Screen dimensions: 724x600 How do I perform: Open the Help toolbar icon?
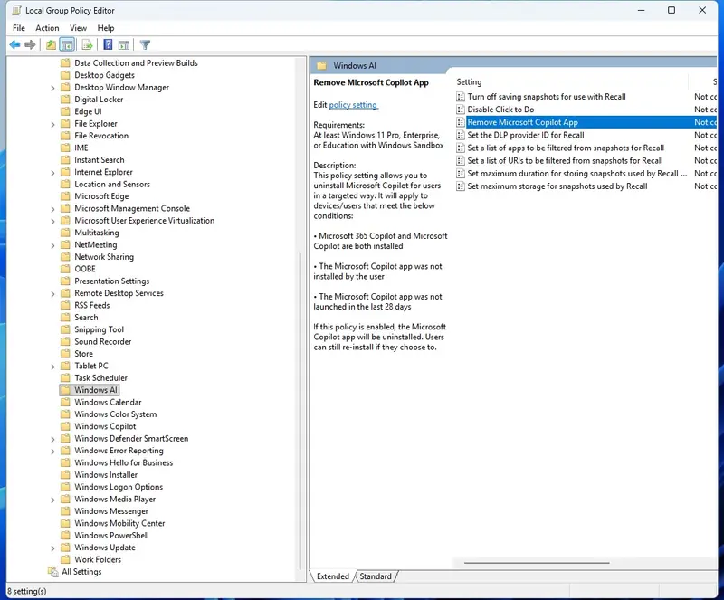tap(108, 45)
